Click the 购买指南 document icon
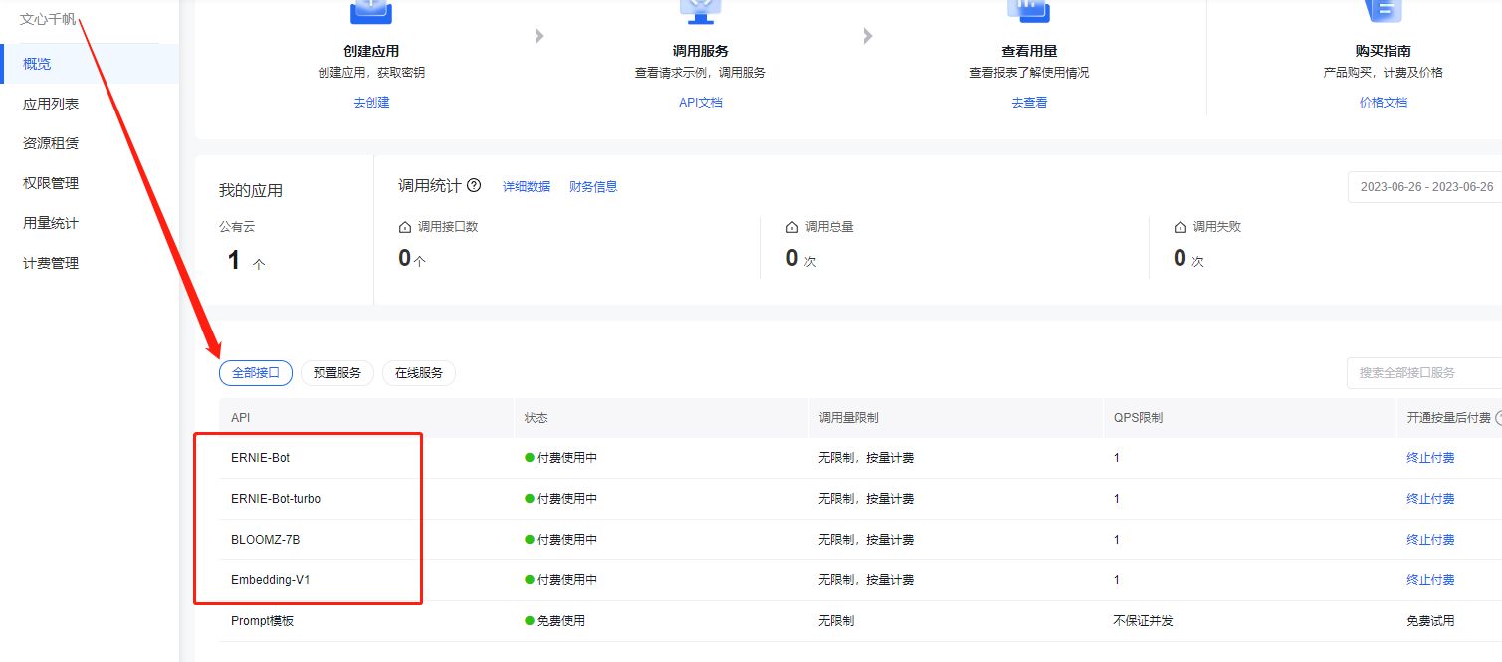1502x662 pixels. pos(1383,10)
